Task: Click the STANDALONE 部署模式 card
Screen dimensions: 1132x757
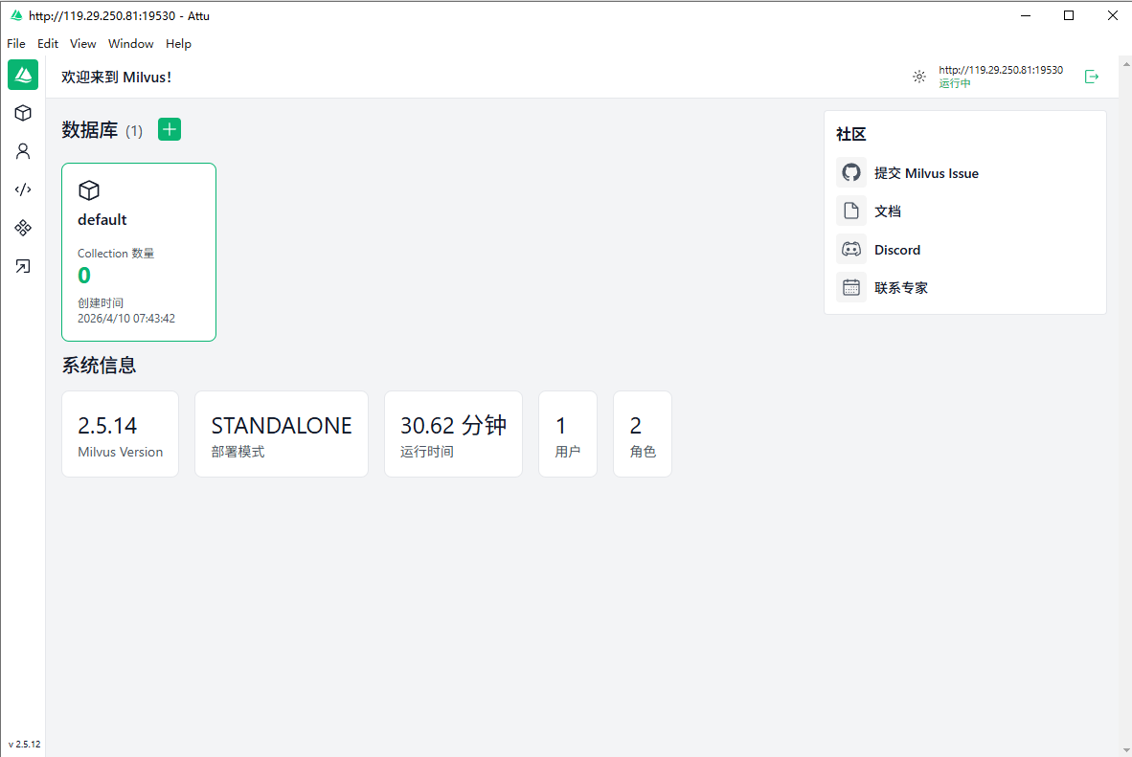Action: point(282,434)
